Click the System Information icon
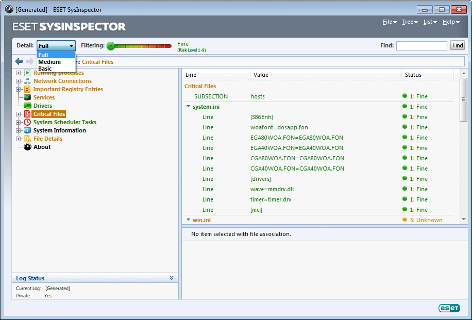 (27, 130)
